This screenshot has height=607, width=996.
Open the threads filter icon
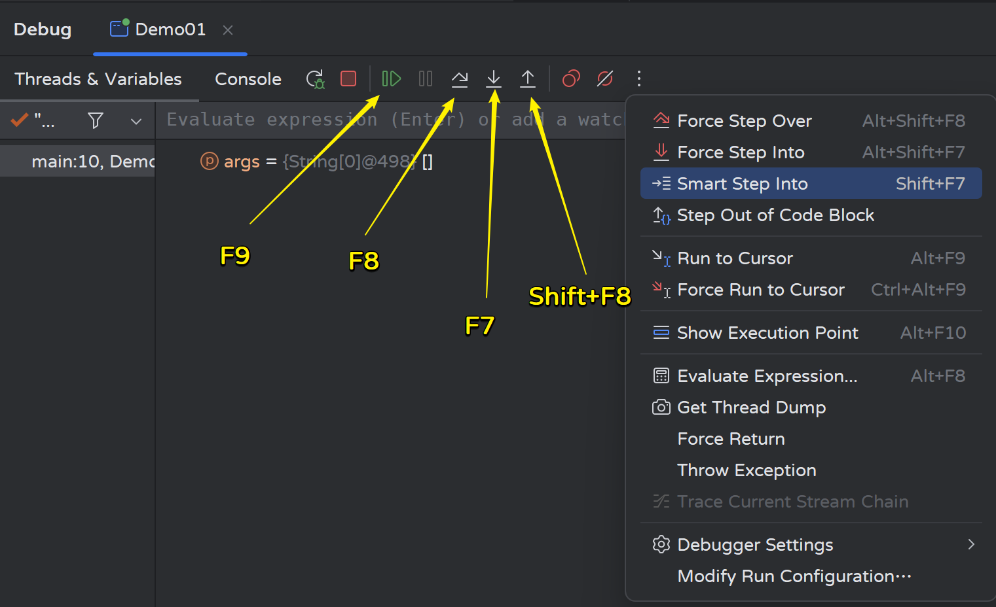[96, 120]
